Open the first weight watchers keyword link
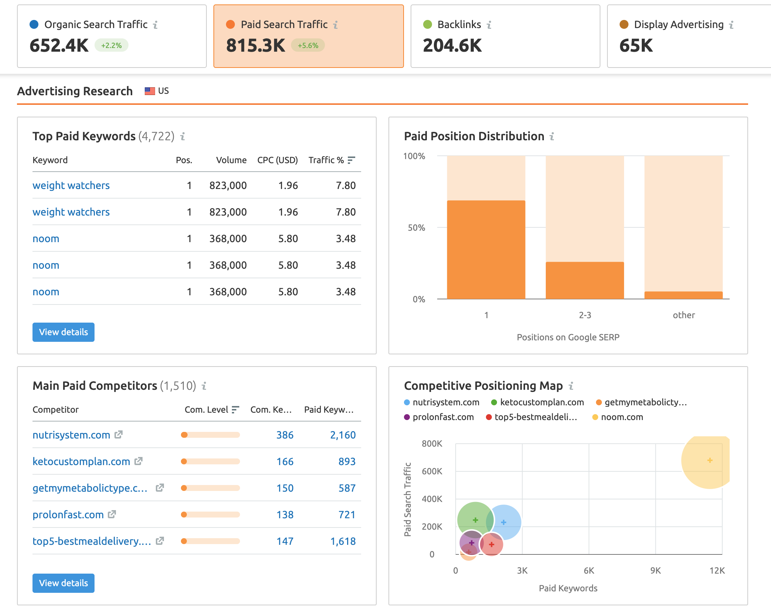Viewport: 771px width, 612px height. 71,185
